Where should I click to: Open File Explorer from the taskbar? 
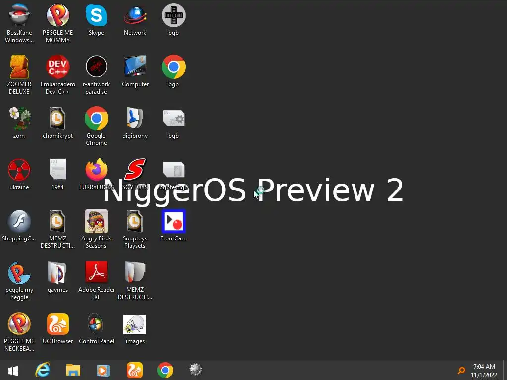coord(73,370)
